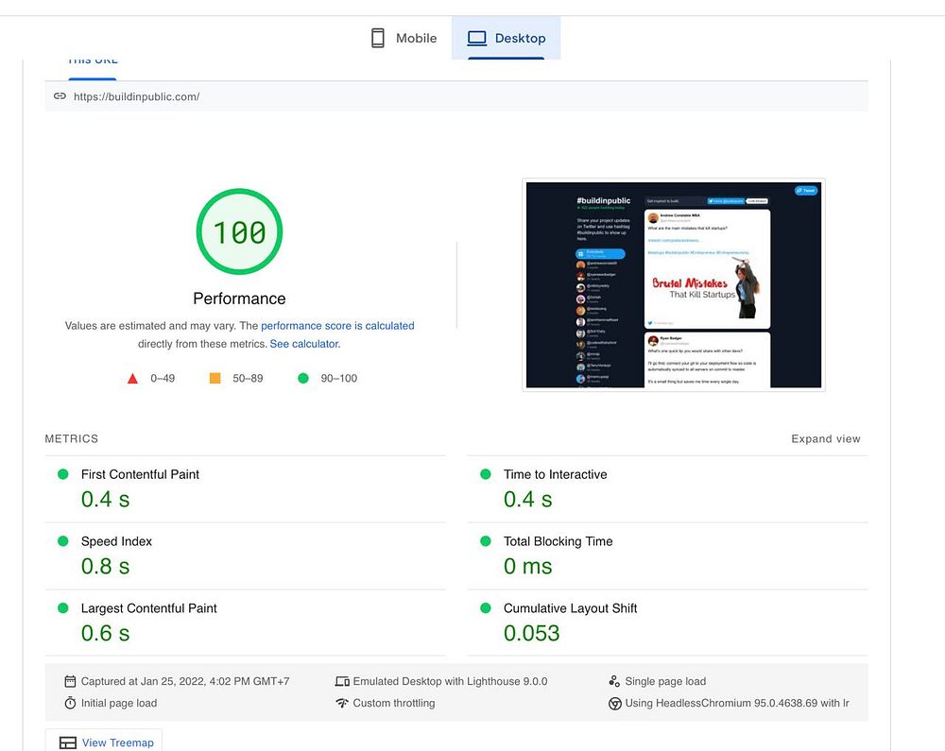The height and width of the screenshot is (751, 945).
Task: Open the performance score is calculated link
Action: [x=337, y=326]
